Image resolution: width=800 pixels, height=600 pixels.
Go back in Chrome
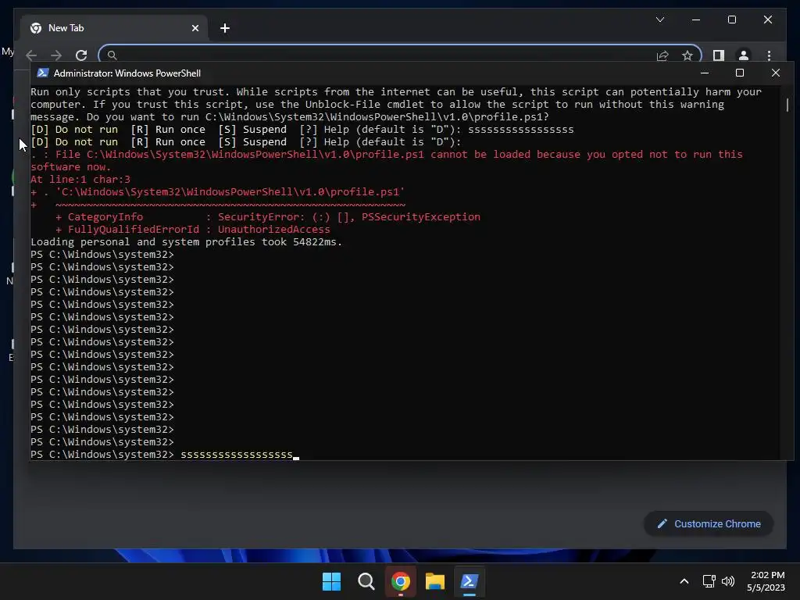[x=31, y=55]
